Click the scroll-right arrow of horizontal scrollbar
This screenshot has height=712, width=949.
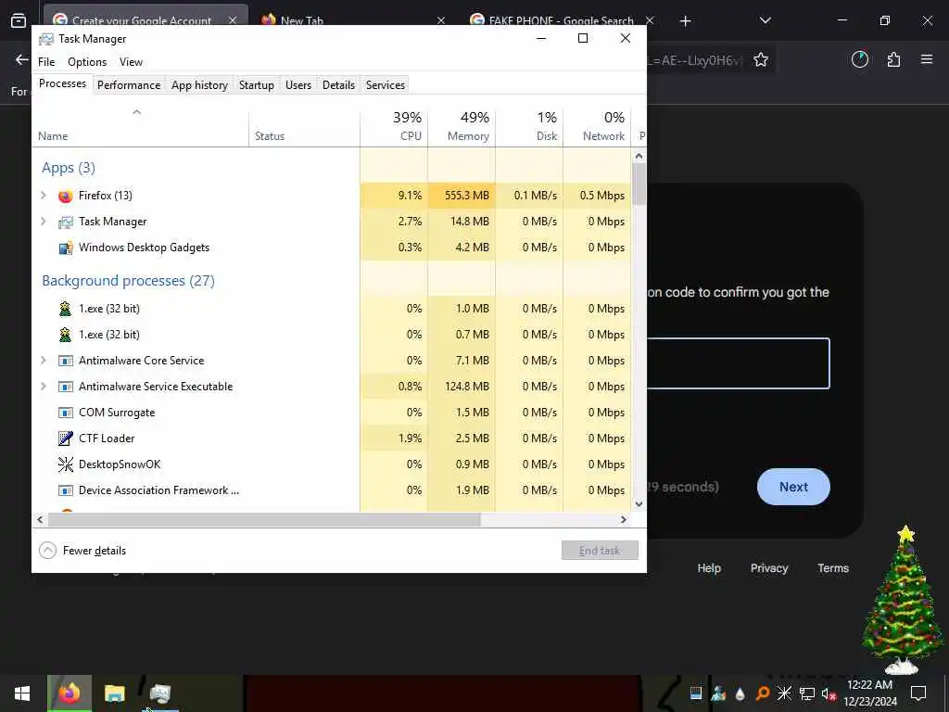click(624, 519)
